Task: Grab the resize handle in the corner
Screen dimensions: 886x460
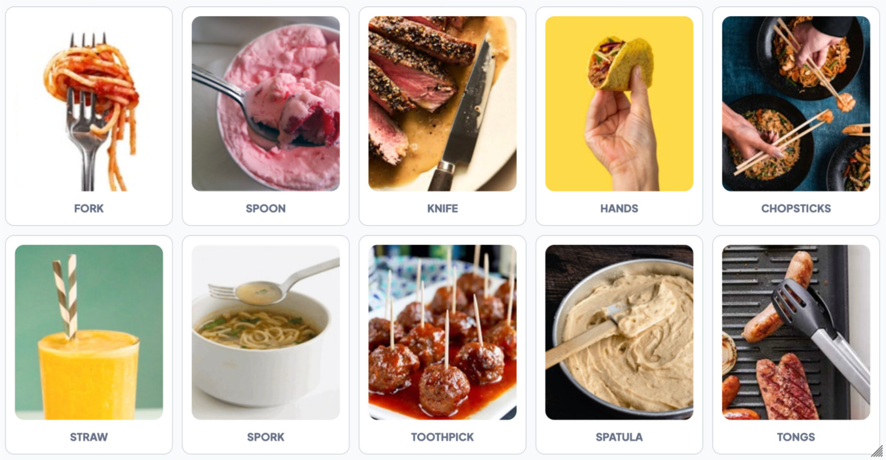Action: [x=877, y=451]
